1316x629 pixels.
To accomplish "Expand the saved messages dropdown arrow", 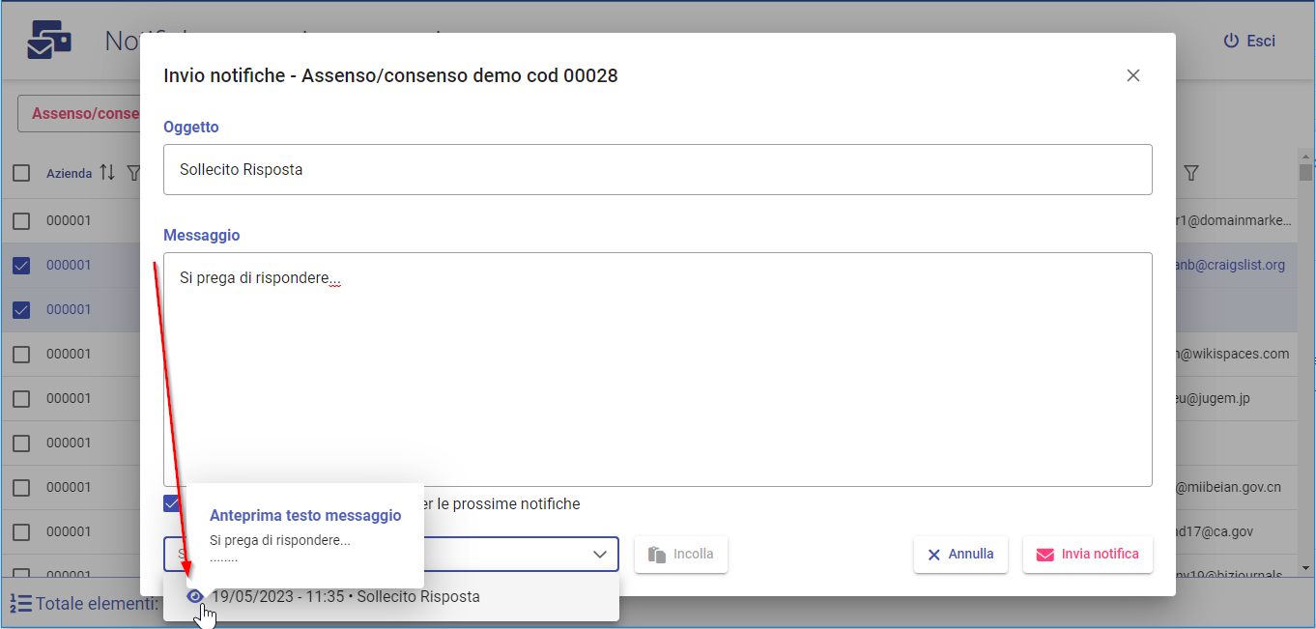I will tap(599, 555).
